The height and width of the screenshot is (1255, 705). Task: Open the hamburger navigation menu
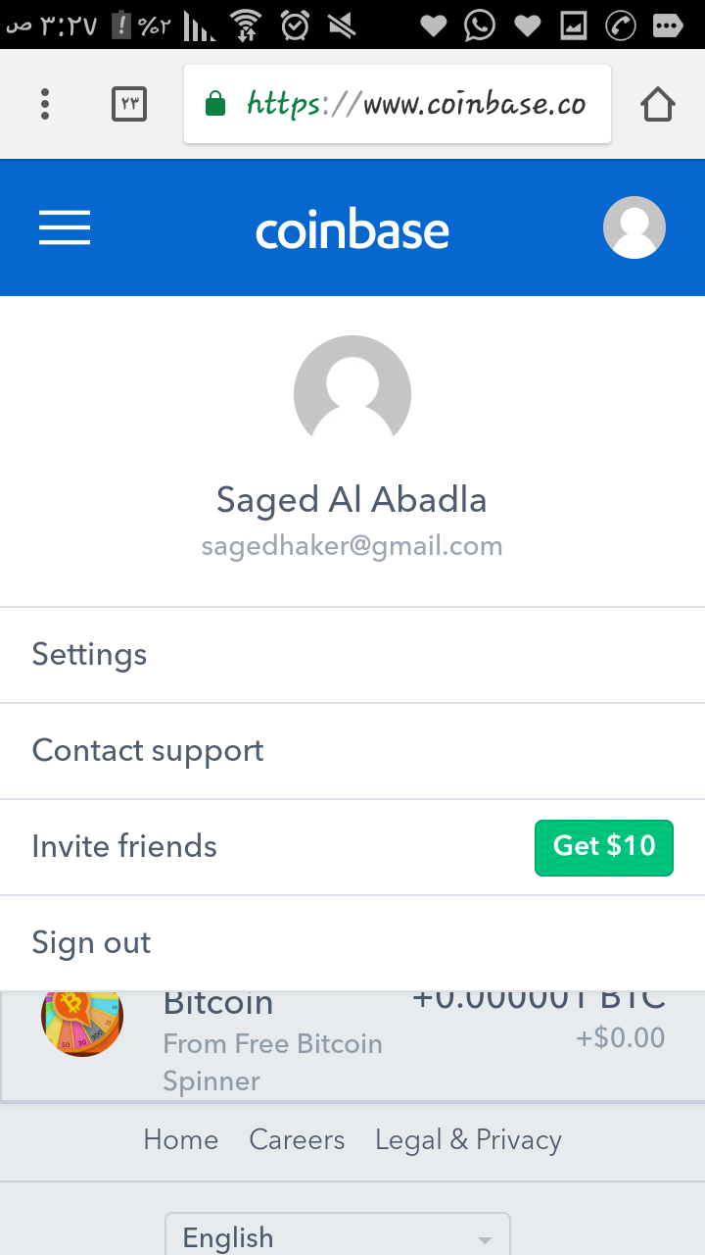[65, 228]
